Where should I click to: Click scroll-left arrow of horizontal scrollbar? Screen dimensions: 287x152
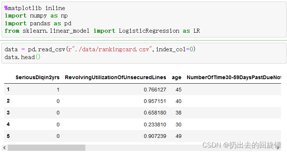pos(4,148)
